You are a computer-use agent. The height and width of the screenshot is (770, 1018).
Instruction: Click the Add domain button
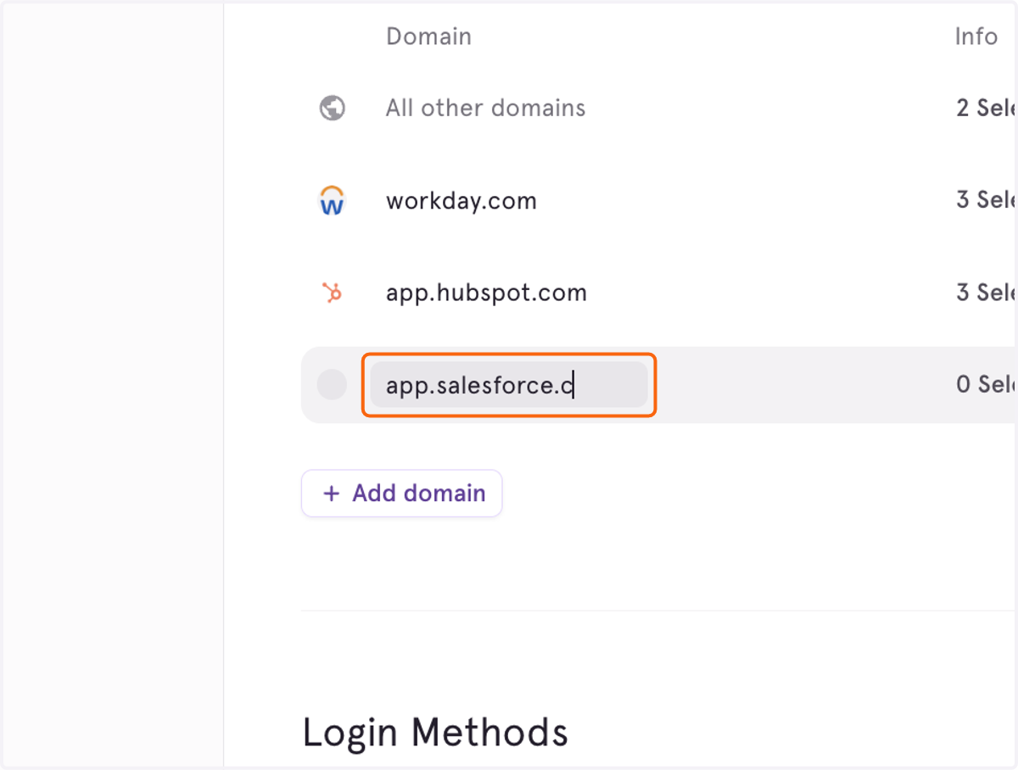point(402,494)
